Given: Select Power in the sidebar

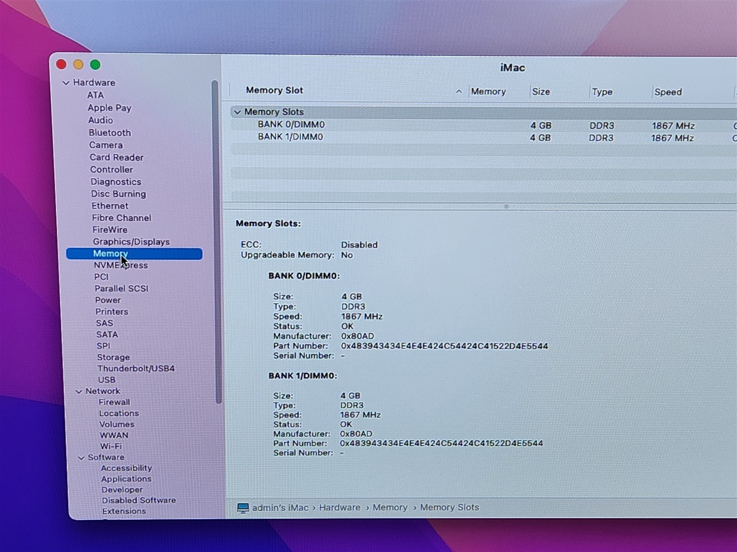Looking at the screenshot, I should pyautogui.click(x=108, y=300).
